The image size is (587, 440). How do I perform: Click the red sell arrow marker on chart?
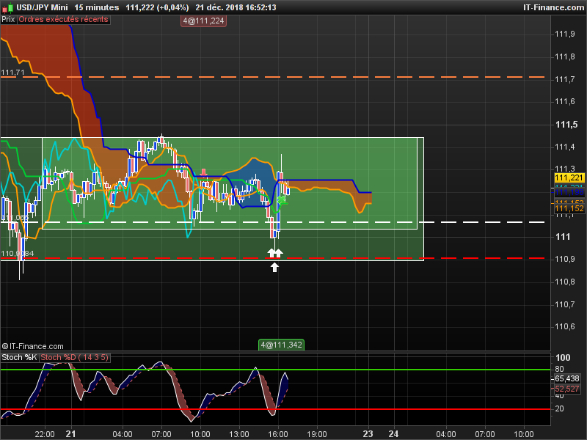pos(203,172)
